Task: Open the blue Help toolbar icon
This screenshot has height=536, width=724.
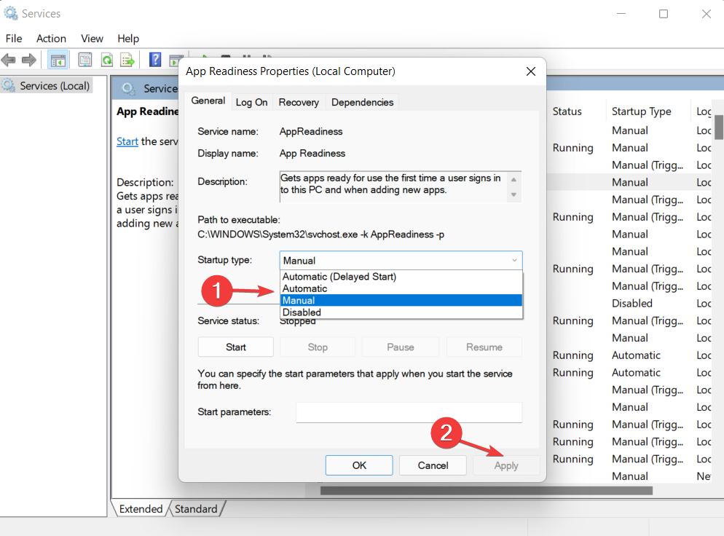Action: tap(155, 60)
